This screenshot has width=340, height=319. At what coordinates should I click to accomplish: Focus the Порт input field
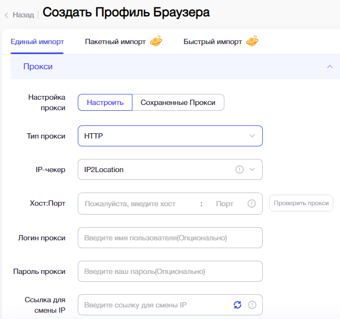(225, 204)
